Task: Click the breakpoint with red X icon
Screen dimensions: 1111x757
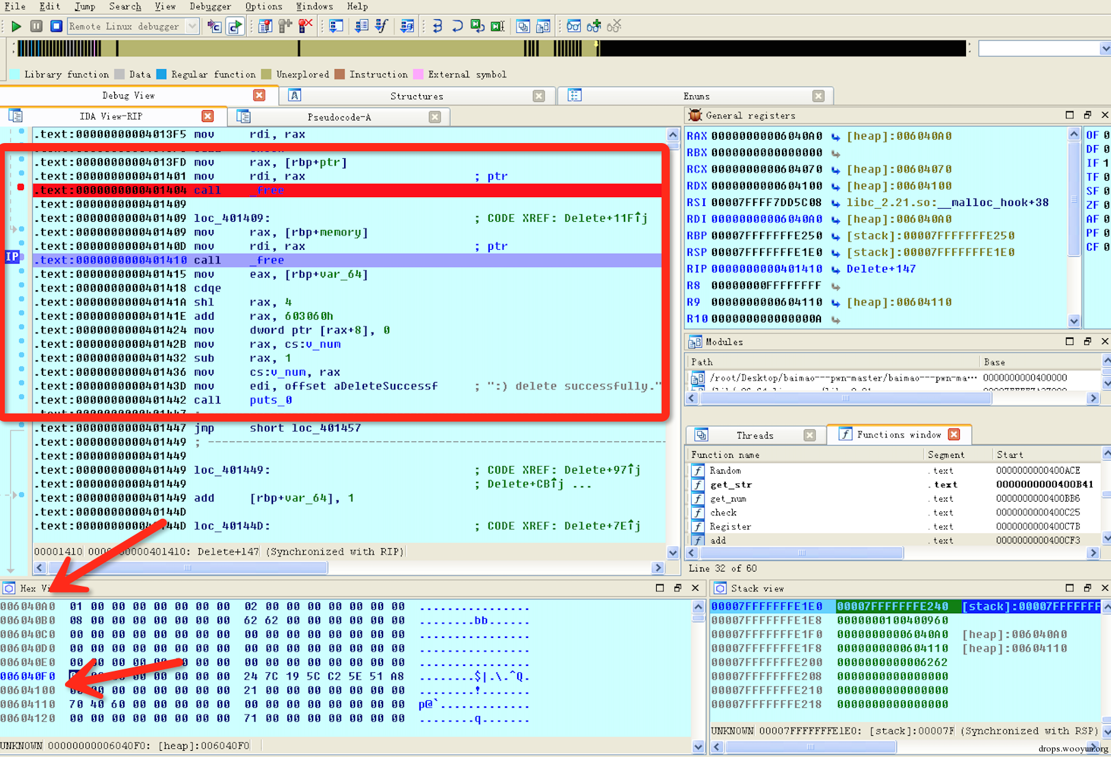Action: pos(305,26)
